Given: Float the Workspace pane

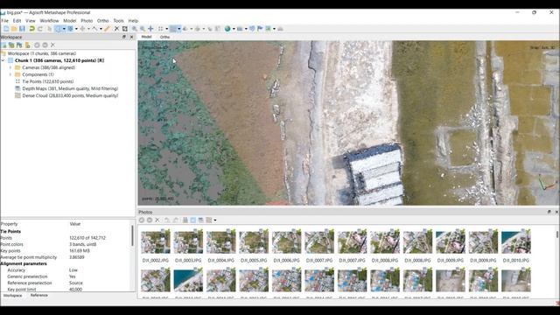Looking at the screenshot, I should (x=124, y=37).
